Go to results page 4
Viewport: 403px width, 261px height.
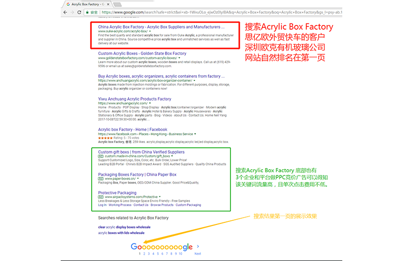coord(153,254)
